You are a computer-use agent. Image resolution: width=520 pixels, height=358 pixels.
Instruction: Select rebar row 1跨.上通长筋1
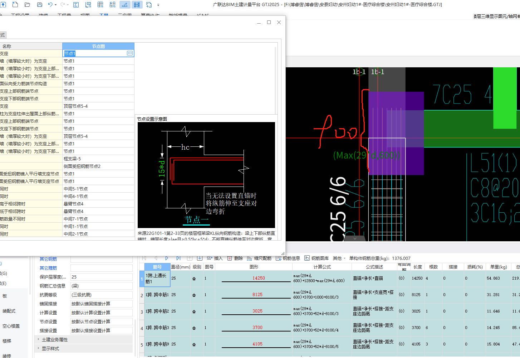point(157,279)
